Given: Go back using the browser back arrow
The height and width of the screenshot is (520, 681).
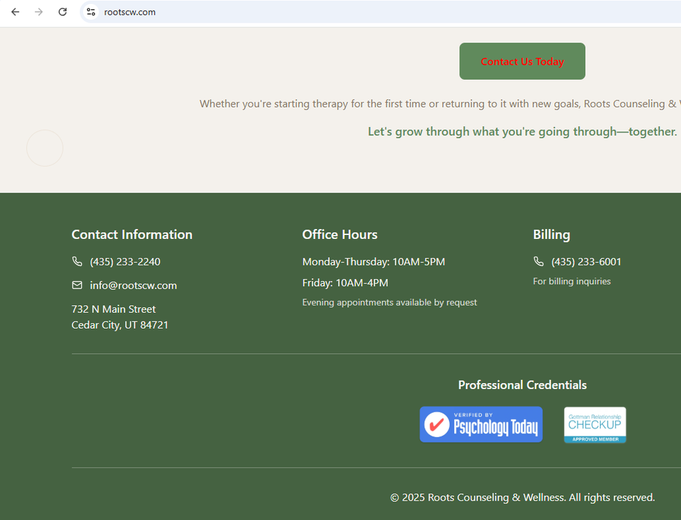Looking at the screenshot, I should pos(15,12).
